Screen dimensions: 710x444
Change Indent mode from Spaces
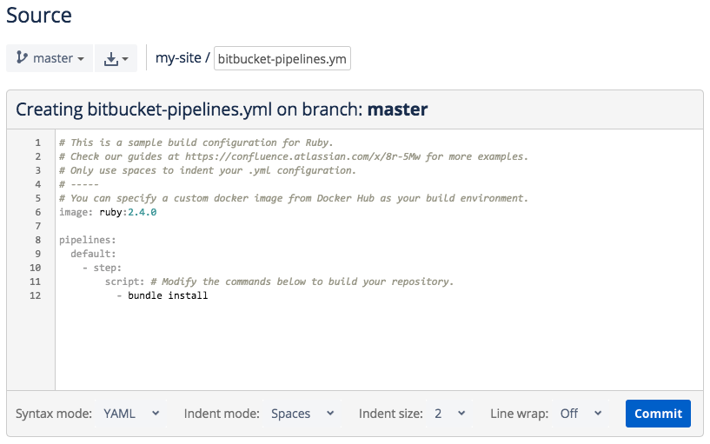(x=303, y=414)
